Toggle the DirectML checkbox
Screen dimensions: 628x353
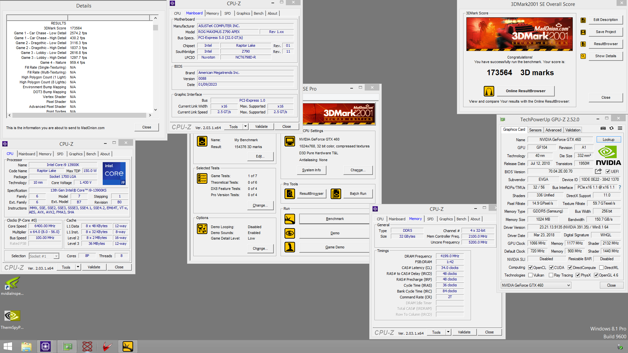[602, 268]
